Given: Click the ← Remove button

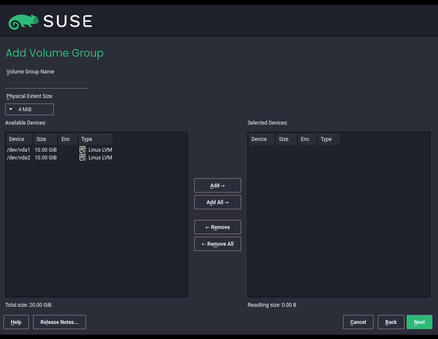Looking at the screenshot, I should [x=217, y=227].
